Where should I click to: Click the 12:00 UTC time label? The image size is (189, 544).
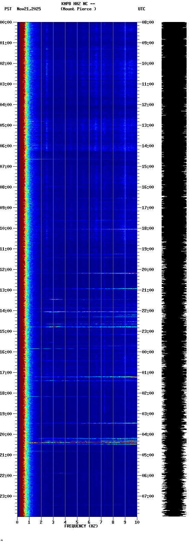click(x=148, y=105)
